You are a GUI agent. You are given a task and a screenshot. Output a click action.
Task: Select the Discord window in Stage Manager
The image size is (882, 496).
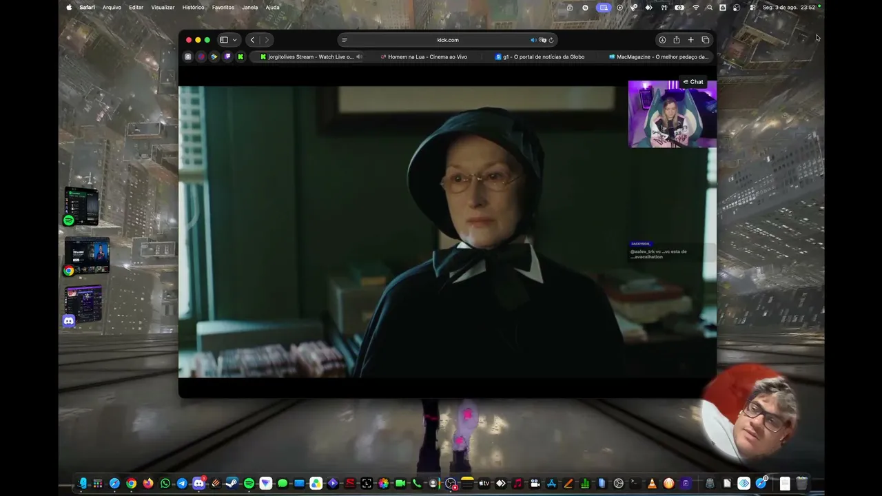(83, 305)
